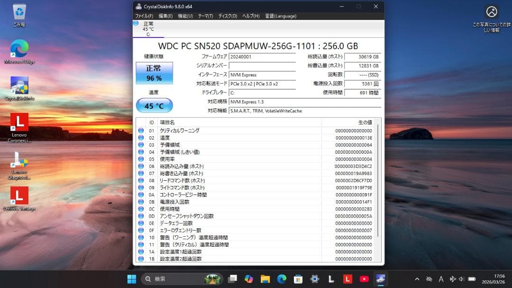Click the 正常 96 % health status button
Image resolution: width=512 pixels, height=288 pixels.
154,73
